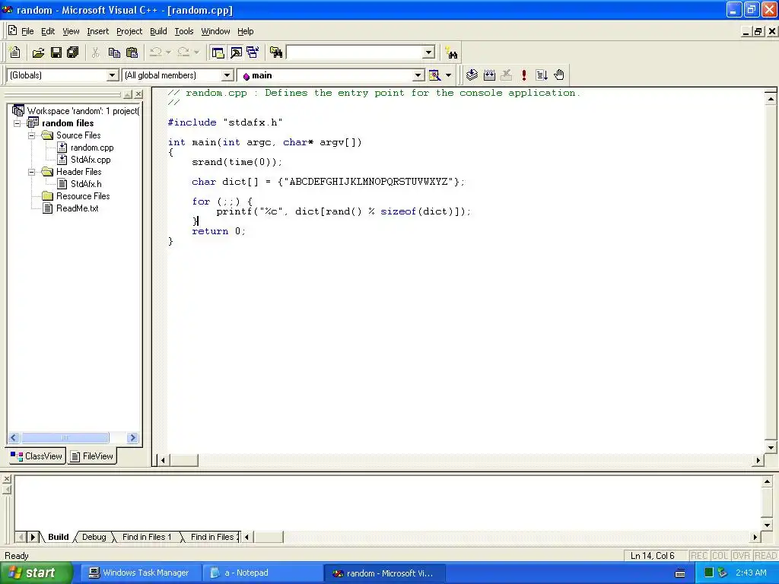Open the Edit menu
Image resolution: width=779 pixels, height=584 pixels.
pyautogui.click(x=48, y=31)
